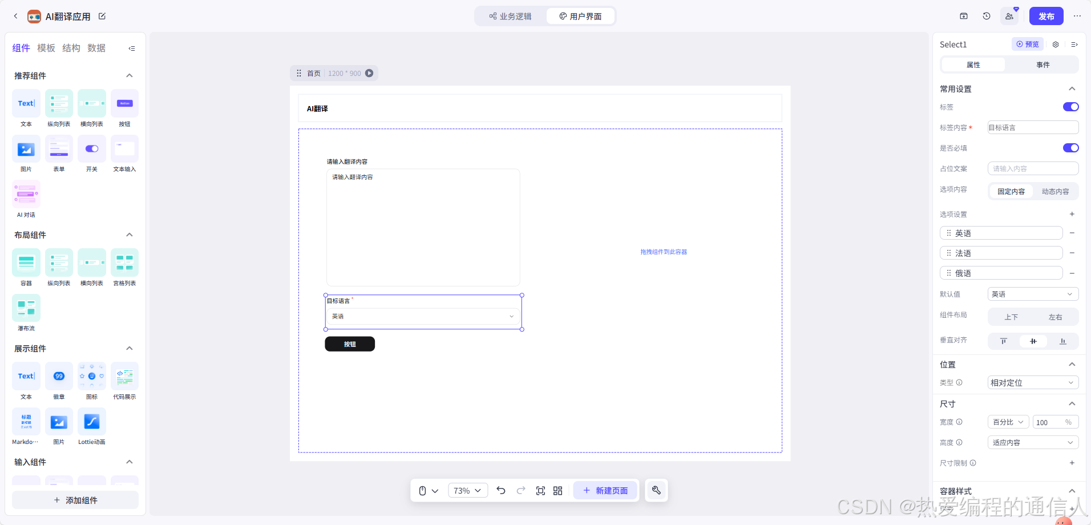This screenshot has height=525, width=1091.
Task: Select the vertical list recommended component
Action: click(59, 103)
